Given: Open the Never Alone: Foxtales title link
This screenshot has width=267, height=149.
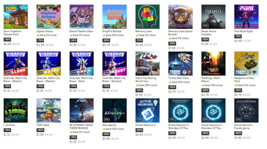Looking at the screenshot, I should coord(209,33).
